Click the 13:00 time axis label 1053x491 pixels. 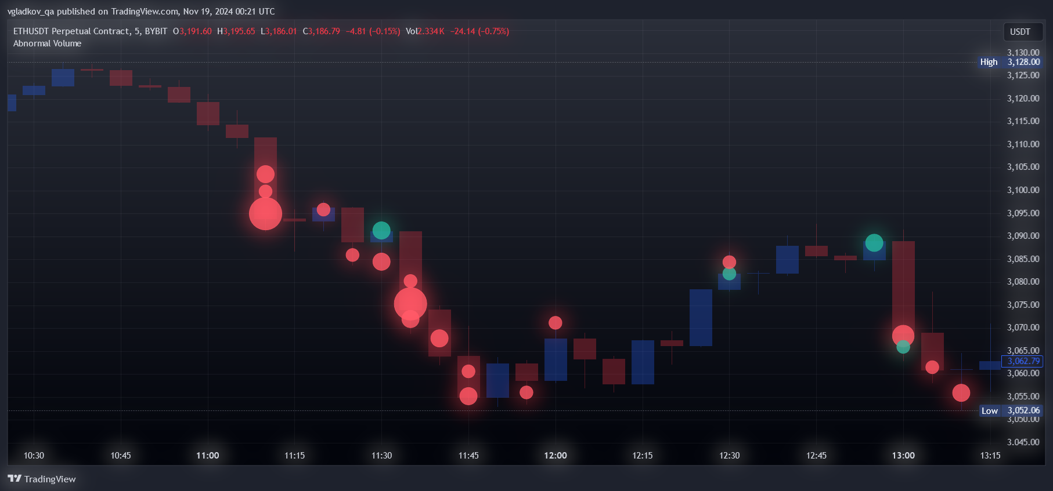click(903, 456)
